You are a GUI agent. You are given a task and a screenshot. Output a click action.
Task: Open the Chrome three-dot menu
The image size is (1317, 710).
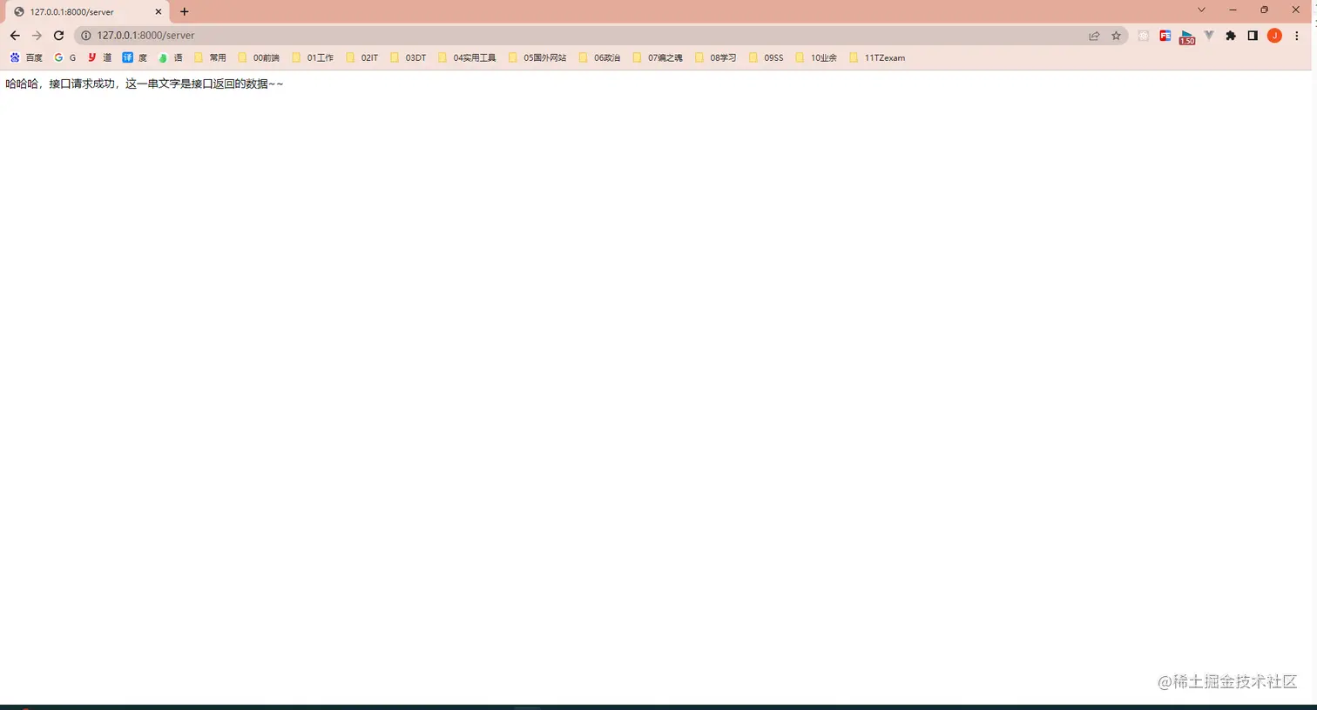point(1297,36)
